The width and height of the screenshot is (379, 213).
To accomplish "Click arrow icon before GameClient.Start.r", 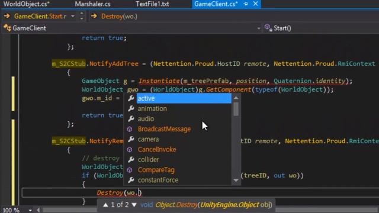I will pyautogui.click(x=7, y=16).
